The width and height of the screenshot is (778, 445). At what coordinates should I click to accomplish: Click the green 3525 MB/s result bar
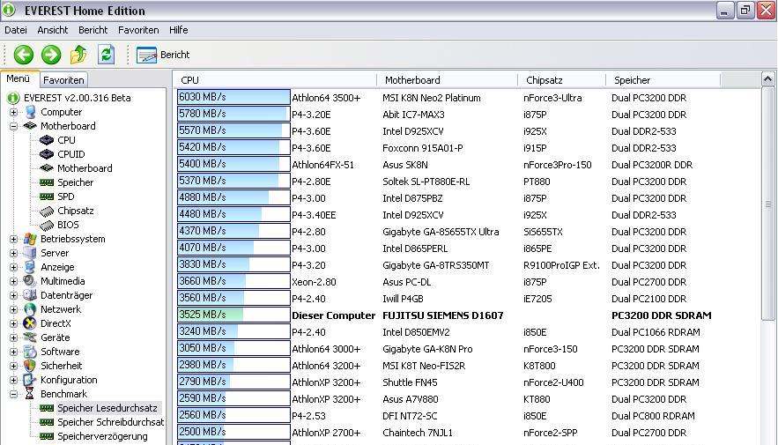[x=233, y=315]
